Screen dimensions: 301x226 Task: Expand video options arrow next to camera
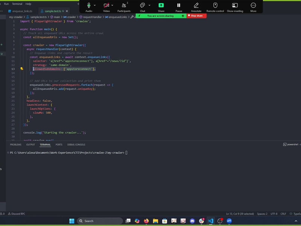(x=112, y=5)
